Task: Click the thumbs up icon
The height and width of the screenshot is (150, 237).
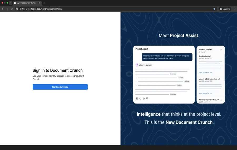Action: (x=144, y=98)
